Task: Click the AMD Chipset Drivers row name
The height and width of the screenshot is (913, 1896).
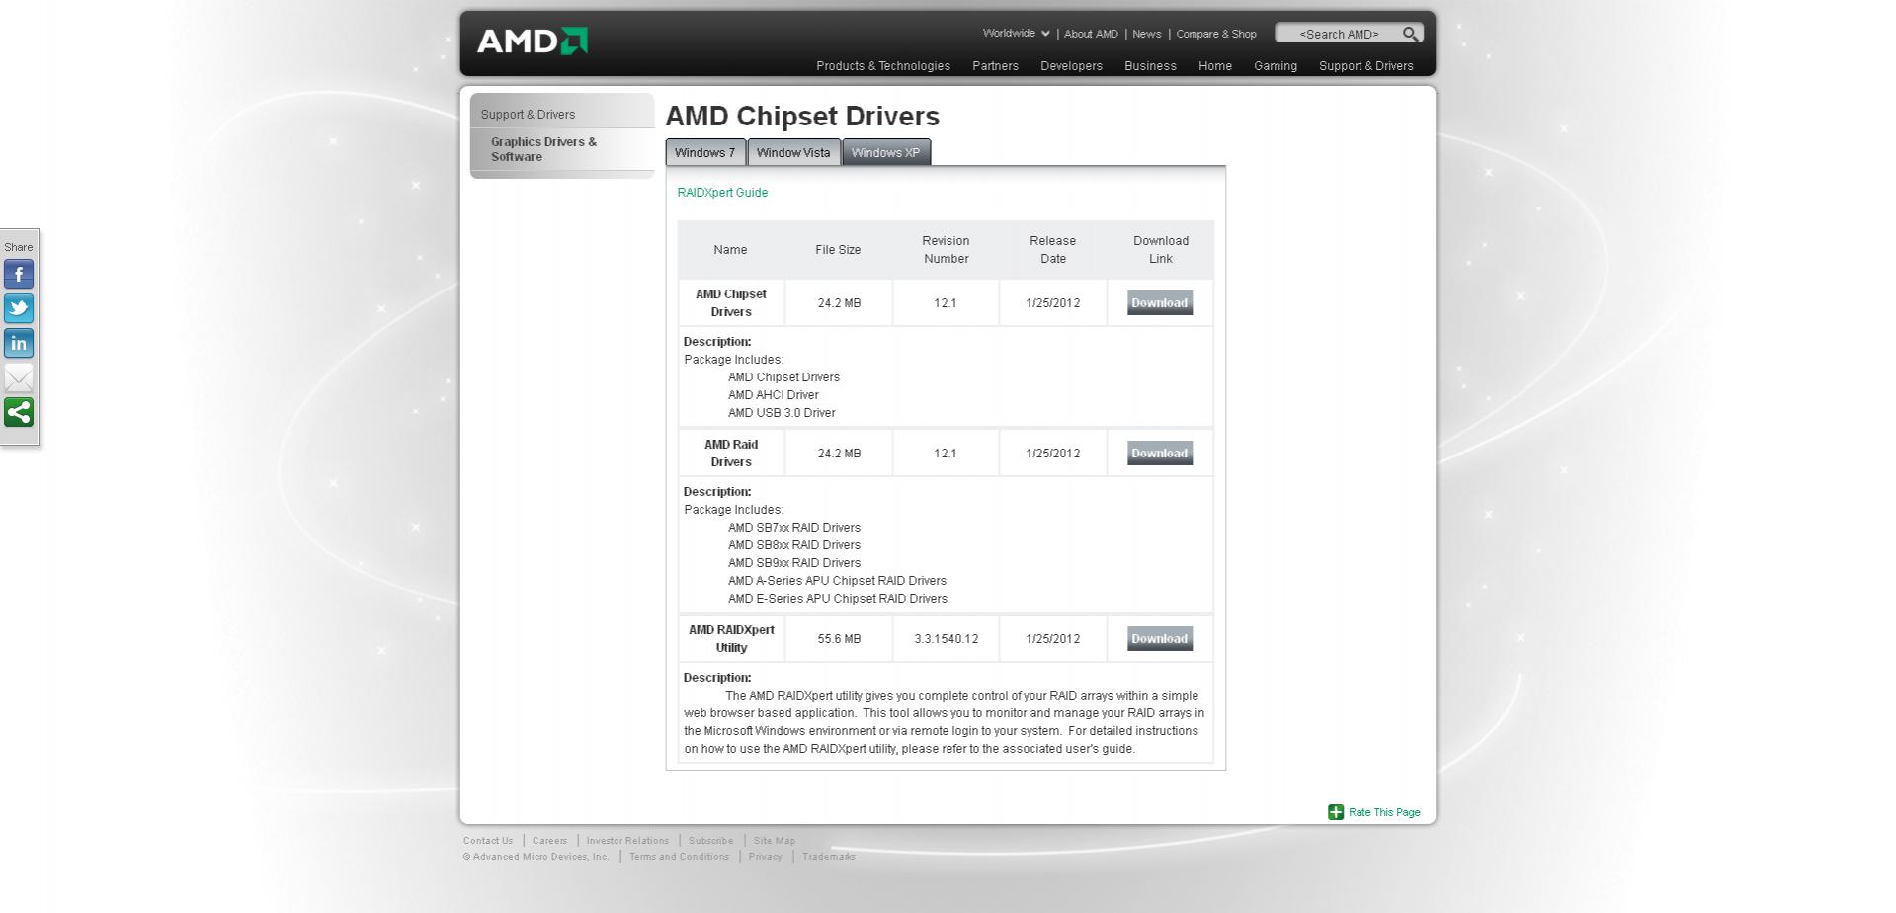Action: coord(731,303)
